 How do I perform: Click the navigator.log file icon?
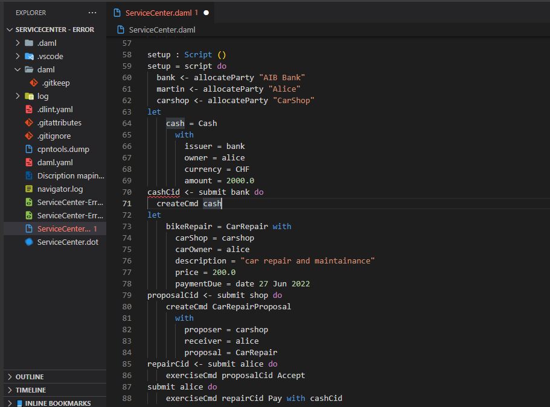[29, 189]
